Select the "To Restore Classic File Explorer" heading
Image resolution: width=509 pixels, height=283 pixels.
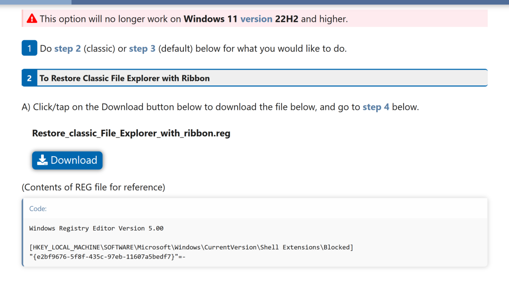(125, 78)
